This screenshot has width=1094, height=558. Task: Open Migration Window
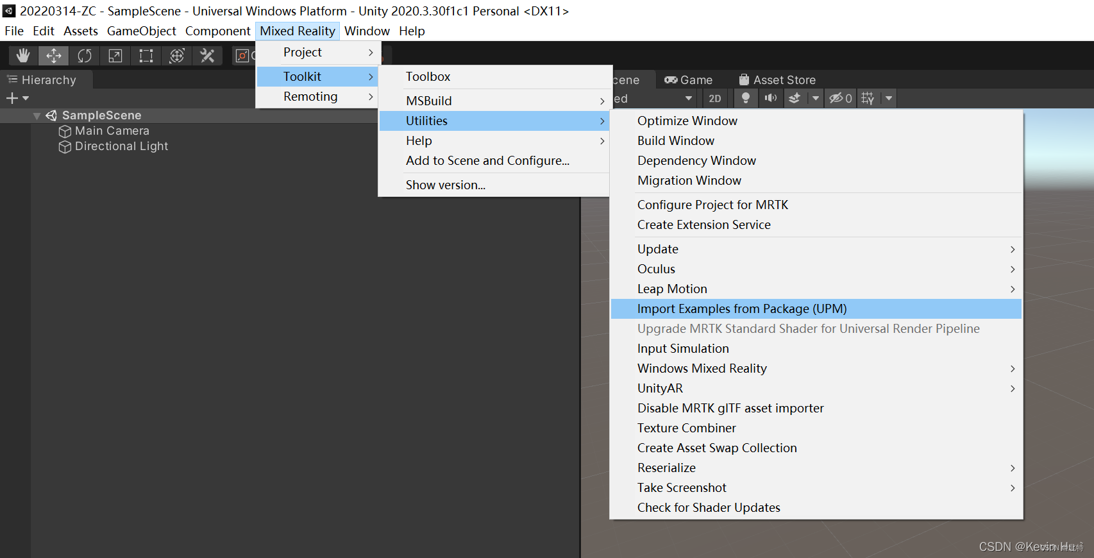click(x=816, y=180)
